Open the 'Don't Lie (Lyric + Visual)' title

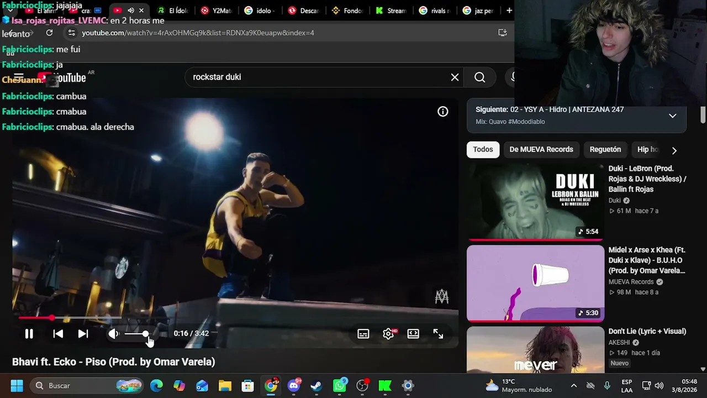tap(647, 332)
